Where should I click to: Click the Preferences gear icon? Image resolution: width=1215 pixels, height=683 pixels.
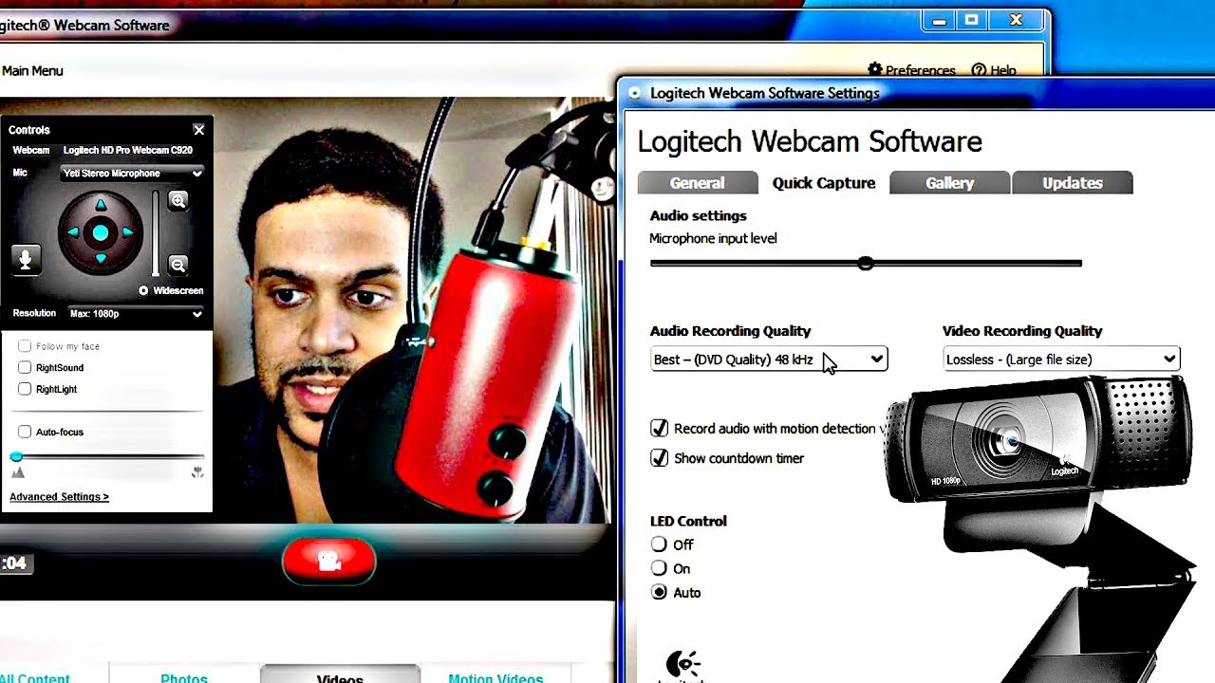click(875, 70)
